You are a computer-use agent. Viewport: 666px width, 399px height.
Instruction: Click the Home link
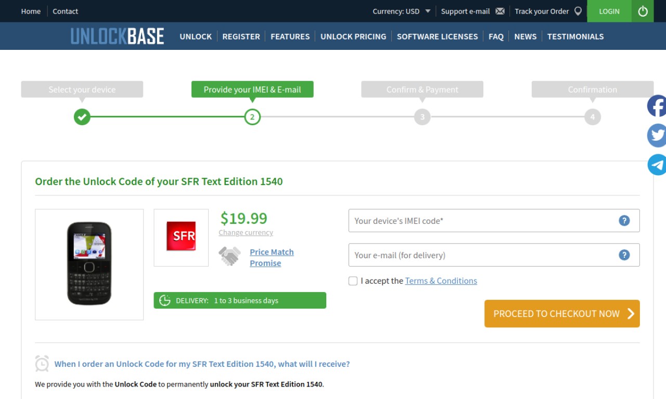31,11
